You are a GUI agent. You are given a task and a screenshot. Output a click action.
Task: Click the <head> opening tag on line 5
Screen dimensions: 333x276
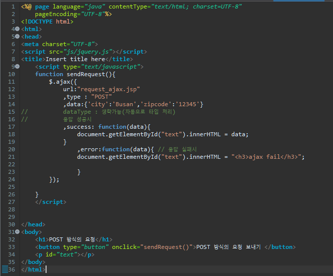point(32,37)
